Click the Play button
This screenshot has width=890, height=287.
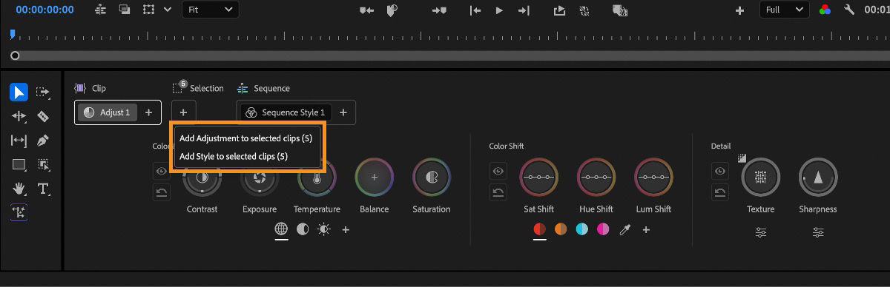[x=499, y=10]
